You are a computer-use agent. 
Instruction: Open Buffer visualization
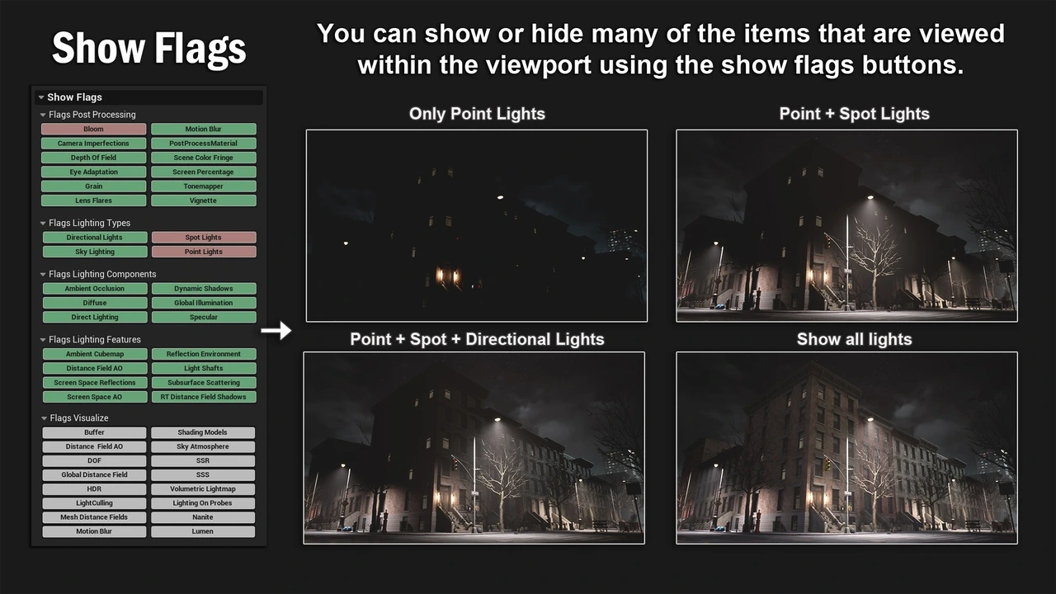pyautogui.click(x=94, y=432)
